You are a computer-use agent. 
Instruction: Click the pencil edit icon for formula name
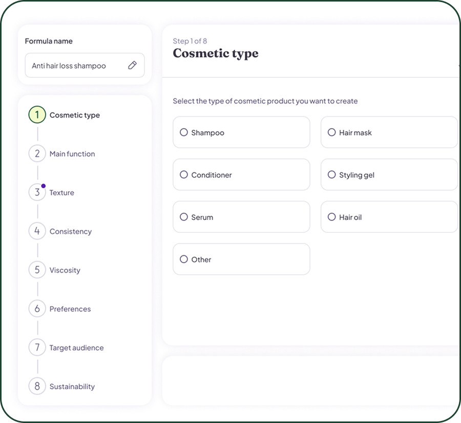[x=132, y=65]
